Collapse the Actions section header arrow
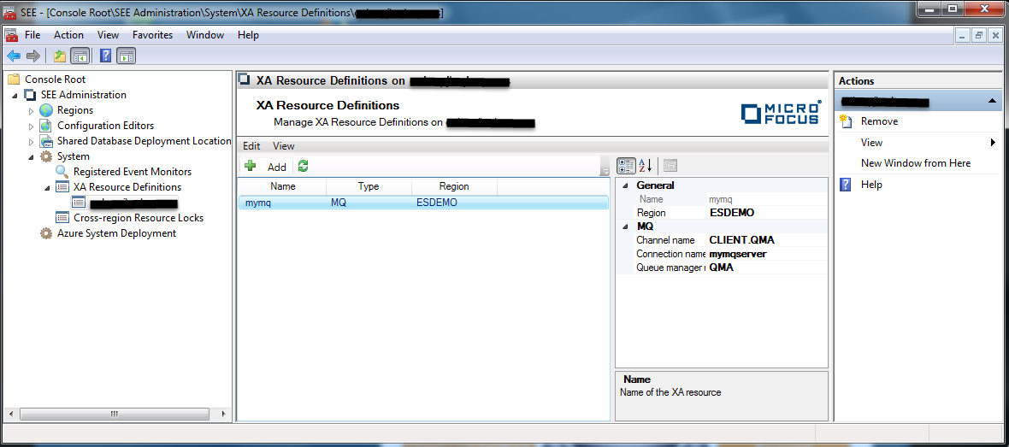This screenshot has width=1009, height=447. point(992,102)
